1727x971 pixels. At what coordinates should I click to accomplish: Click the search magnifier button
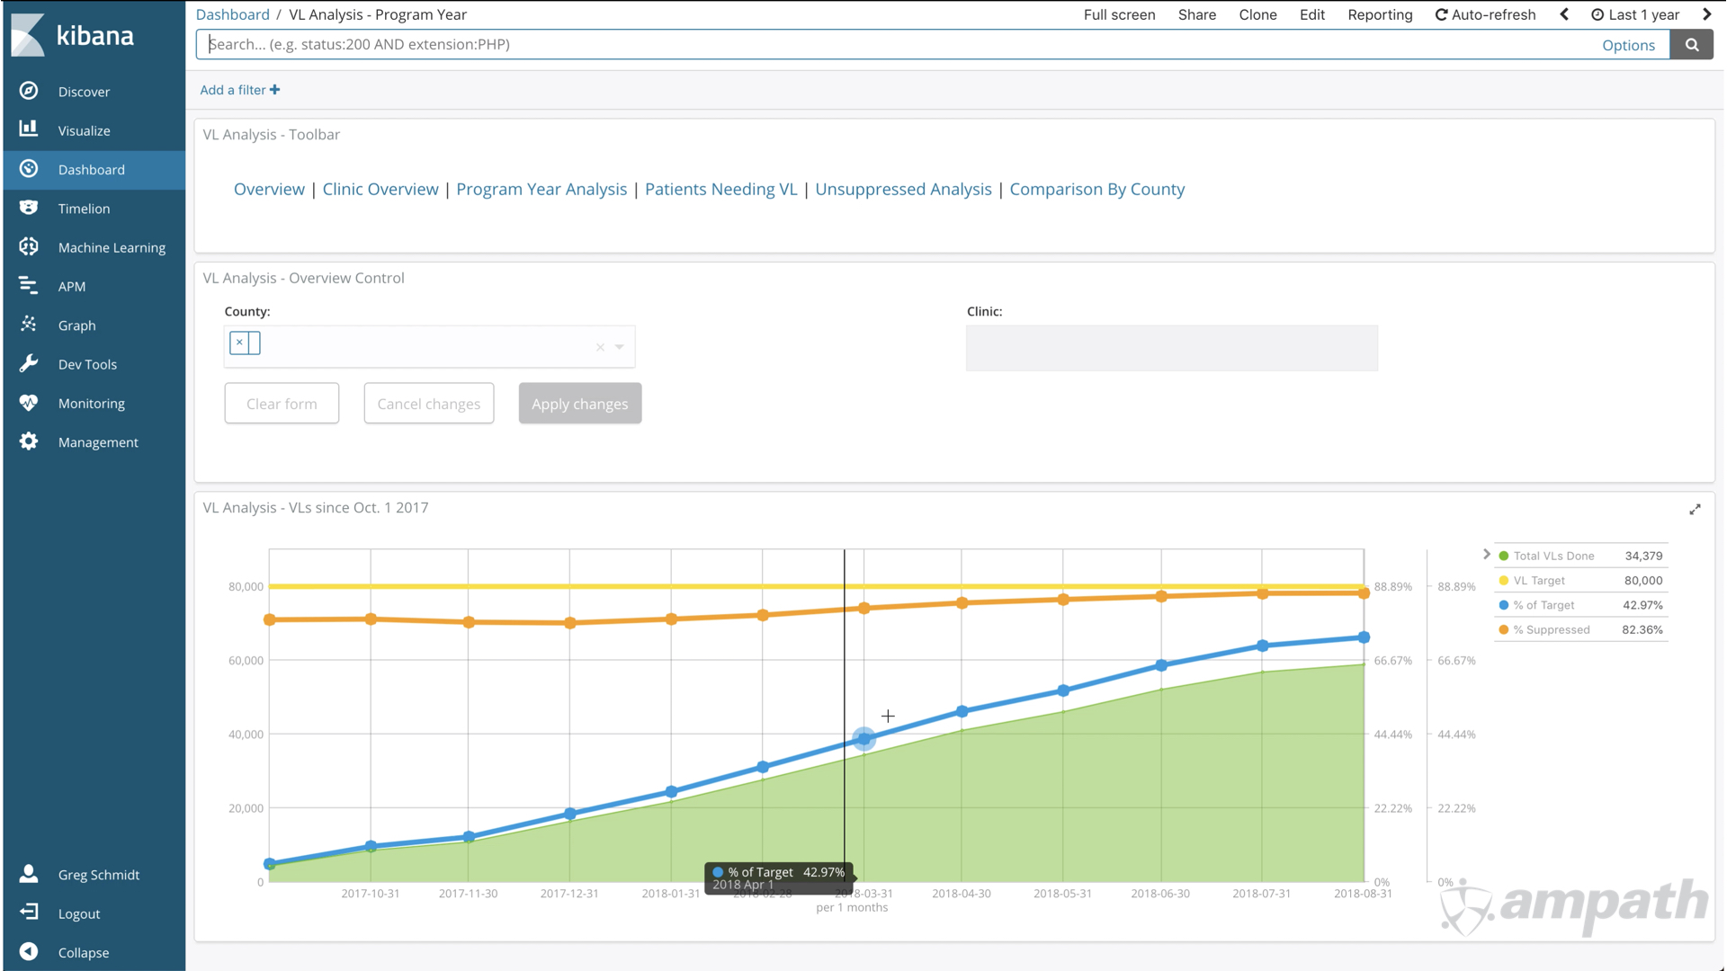pos(1692,45)
